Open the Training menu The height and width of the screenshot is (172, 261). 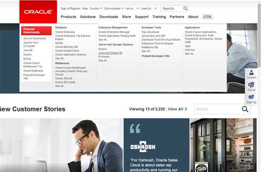click(x=159, y=17)
